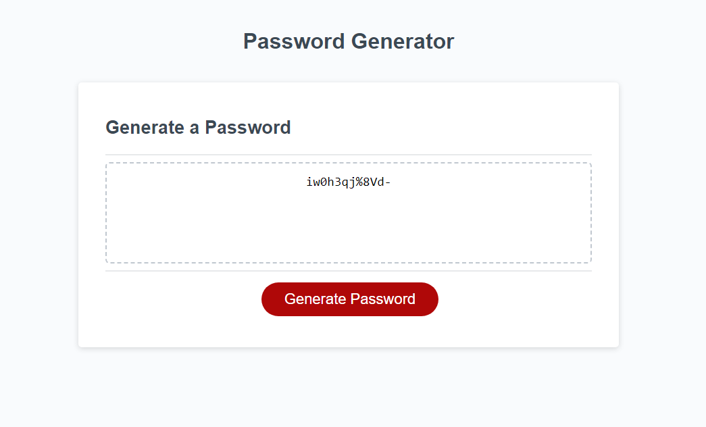The height and width of the screenshot is (427, 706).
Task: Click the generated password iw0h3qj%8Vd-
Action: click(x=349, y=181)
